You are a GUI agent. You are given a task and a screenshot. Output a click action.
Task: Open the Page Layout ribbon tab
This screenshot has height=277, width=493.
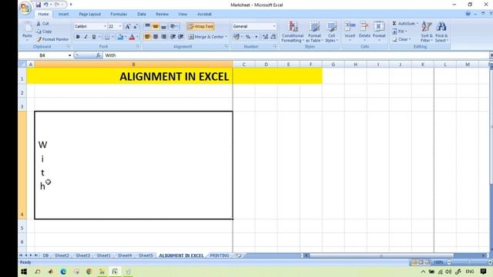(x=89, y=14)
